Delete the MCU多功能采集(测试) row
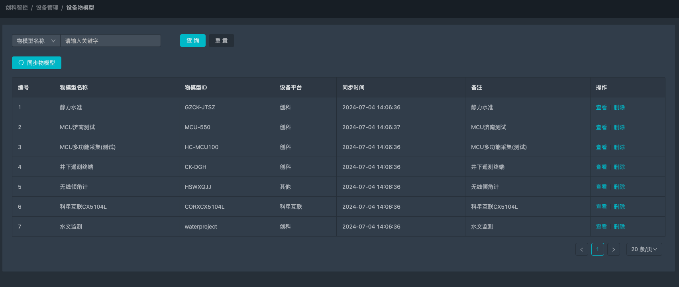The width and height of the screenshot is (679, 287). pyautogui.click(x=619, y=147)
